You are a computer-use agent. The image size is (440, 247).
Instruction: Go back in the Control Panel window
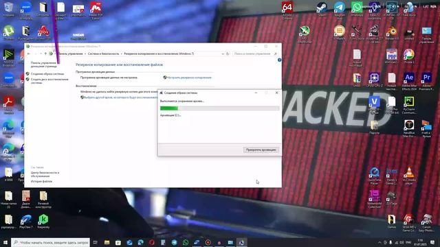tap(29, 54)
